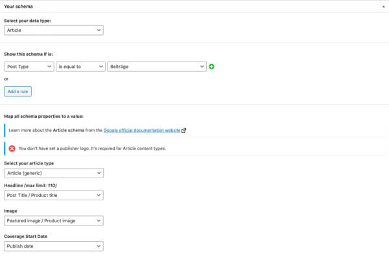The image size is (389, 256).
Task: Click the 'Image' field label
Action: click(10, 211)
